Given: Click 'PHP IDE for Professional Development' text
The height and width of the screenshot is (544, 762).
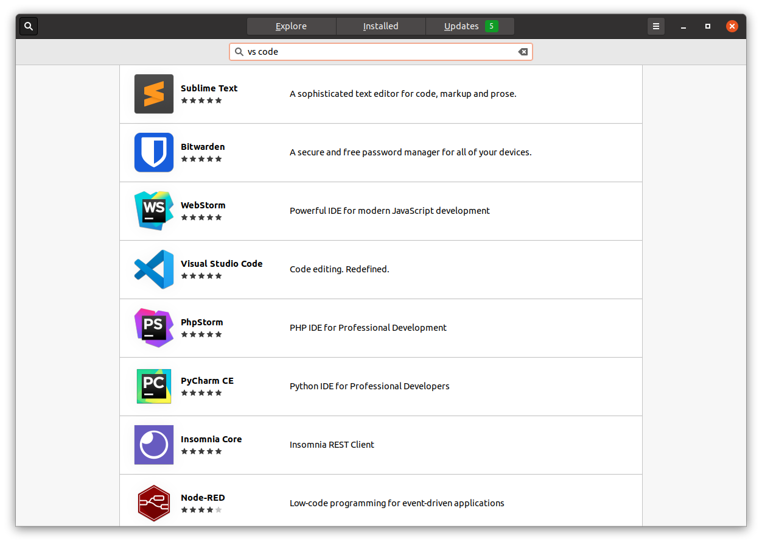Looking at the screenshot, I should coord(368,328).
